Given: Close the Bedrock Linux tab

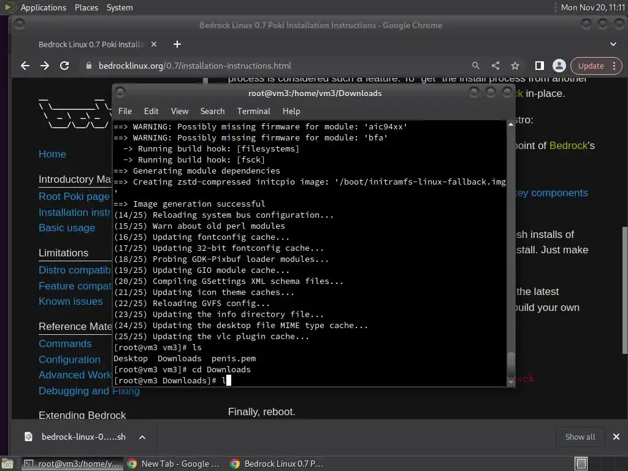Looking at the screenshot, I should tap(154, 44).
